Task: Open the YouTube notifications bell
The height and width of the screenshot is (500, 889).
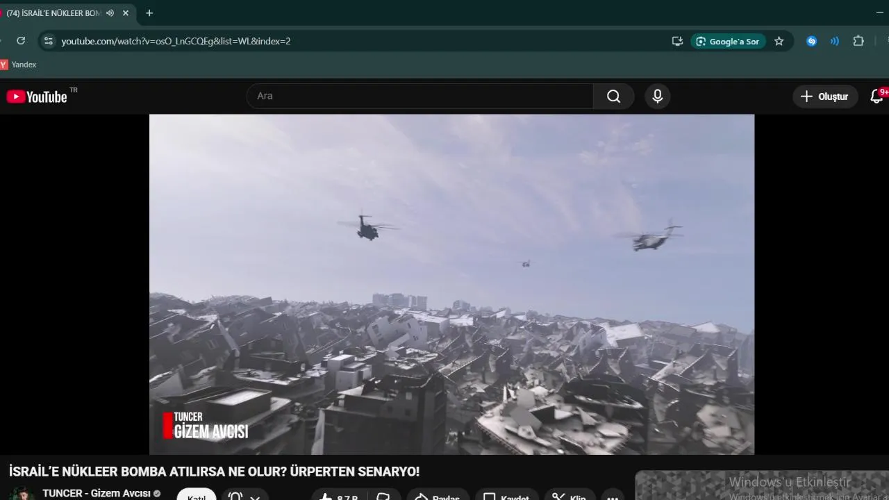Action: [876, 97]
